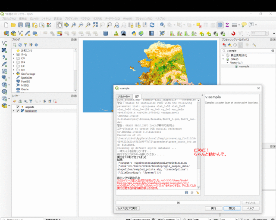Viewport: 276px width, 220px height.
Task: Click the Text annotation tool icon
Action: point(251,25)
